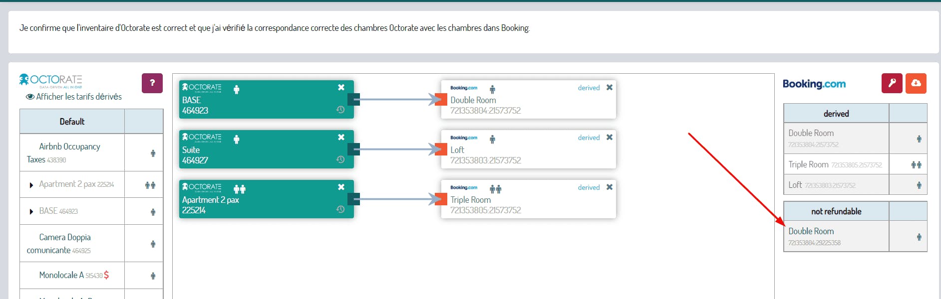Click occupancy person icon on Suite card

(237, 140)
